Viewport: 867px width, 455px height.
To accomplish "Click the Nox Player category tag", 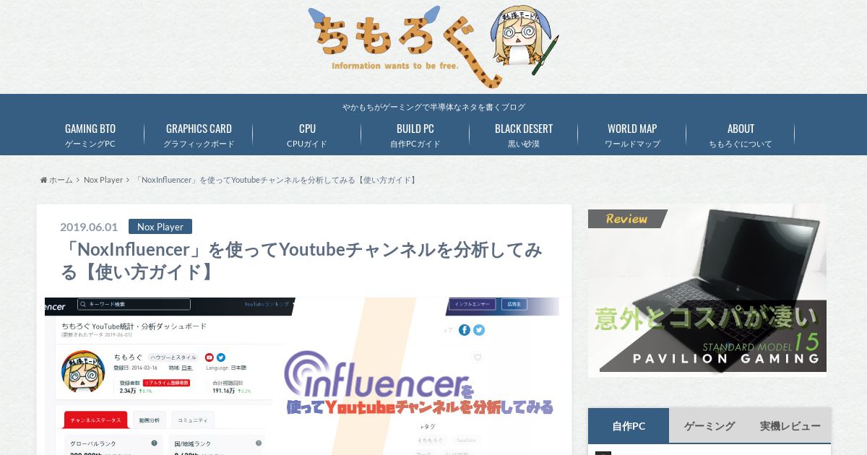I will pyautogui.click(x=160, y=227).
